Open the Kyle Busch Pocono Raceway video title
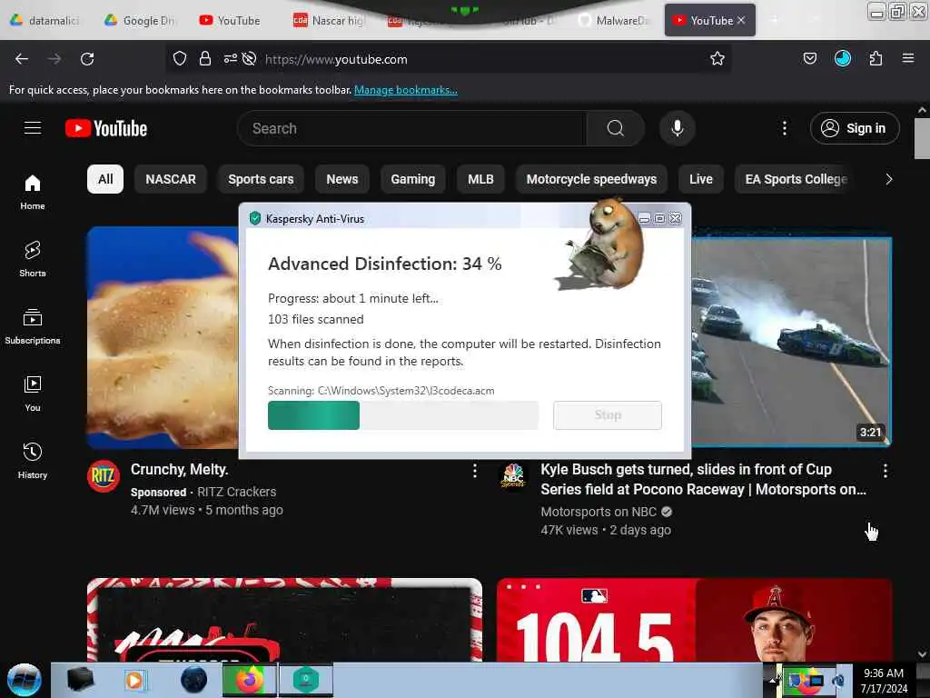 click(703, 479)
